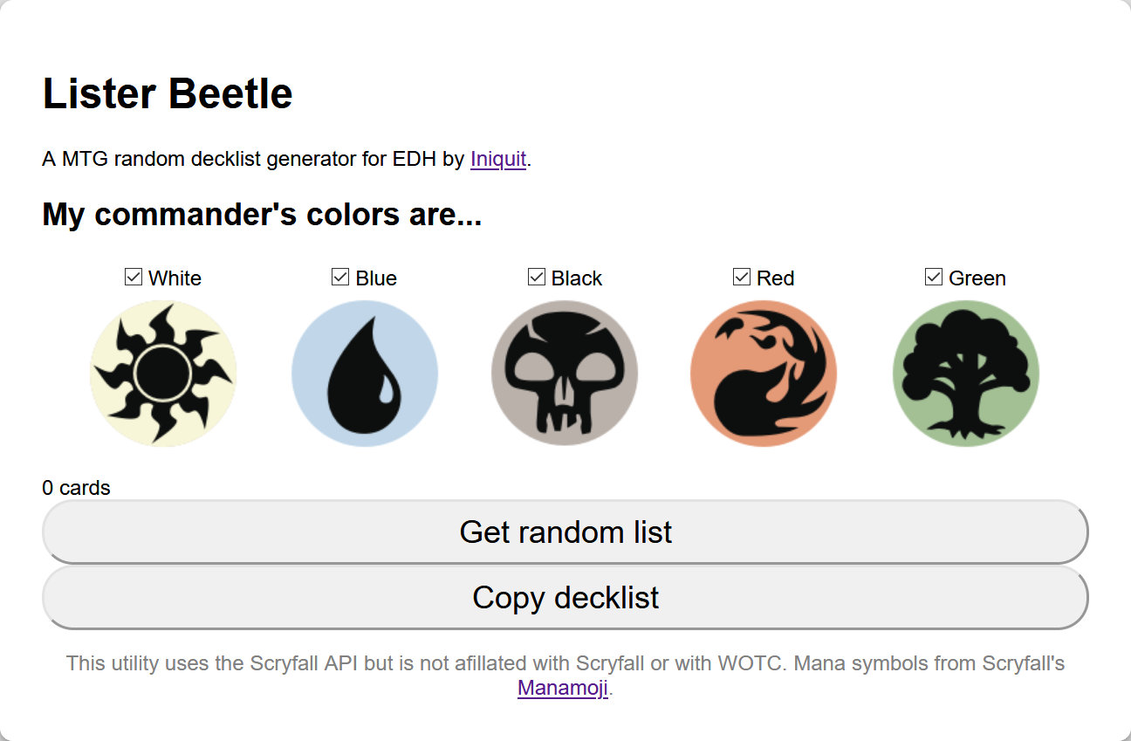
Task: Toggle the Red color checkbox
Action: point(742,278)
